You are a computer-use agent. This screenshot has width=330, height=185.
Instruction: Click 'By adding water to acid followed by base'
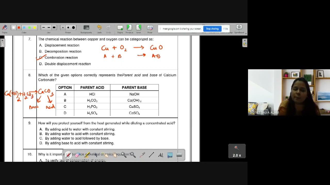pyautogui.click(x=74, y=138)
